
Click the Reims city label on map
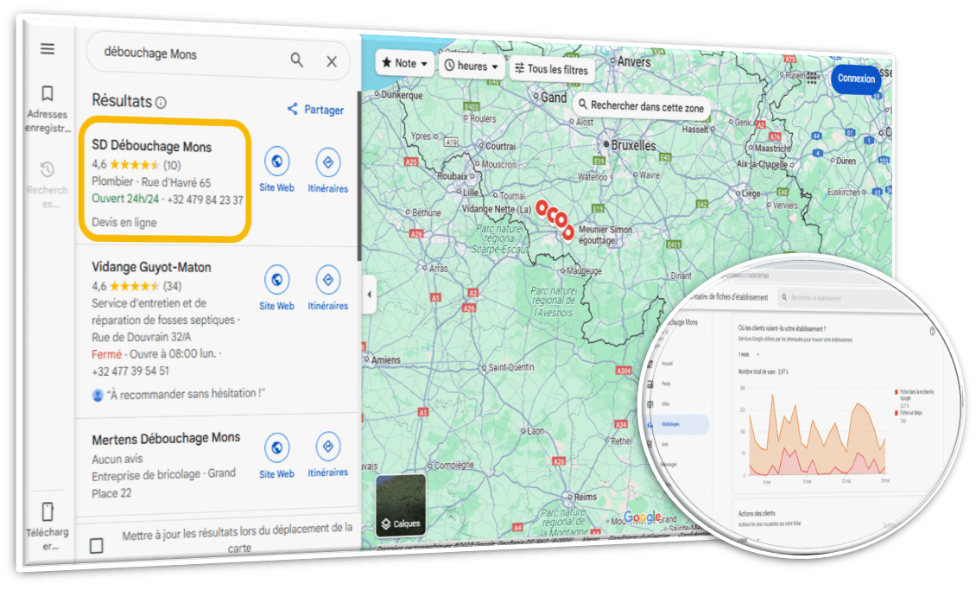585,497
